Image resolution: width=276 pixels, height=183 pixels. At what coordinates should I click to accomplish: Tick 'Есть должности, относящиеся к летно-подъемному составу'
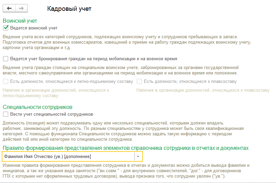(6, 82)
